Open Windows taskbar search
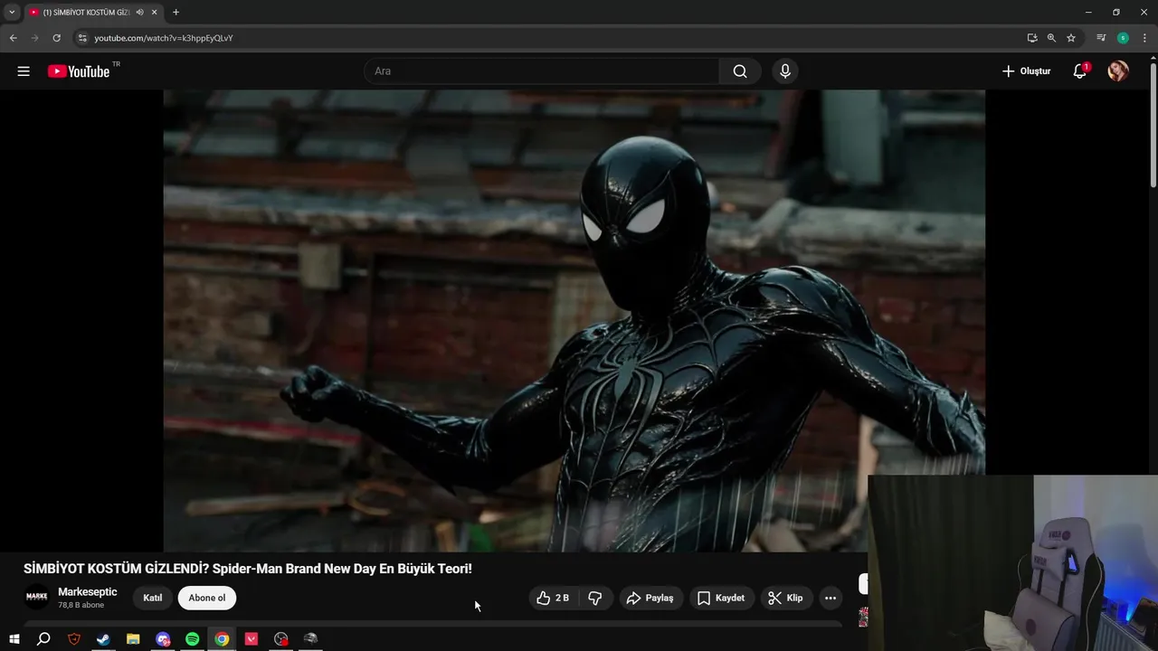Viewport: 1158px width, 651px height. click(43, 639)
